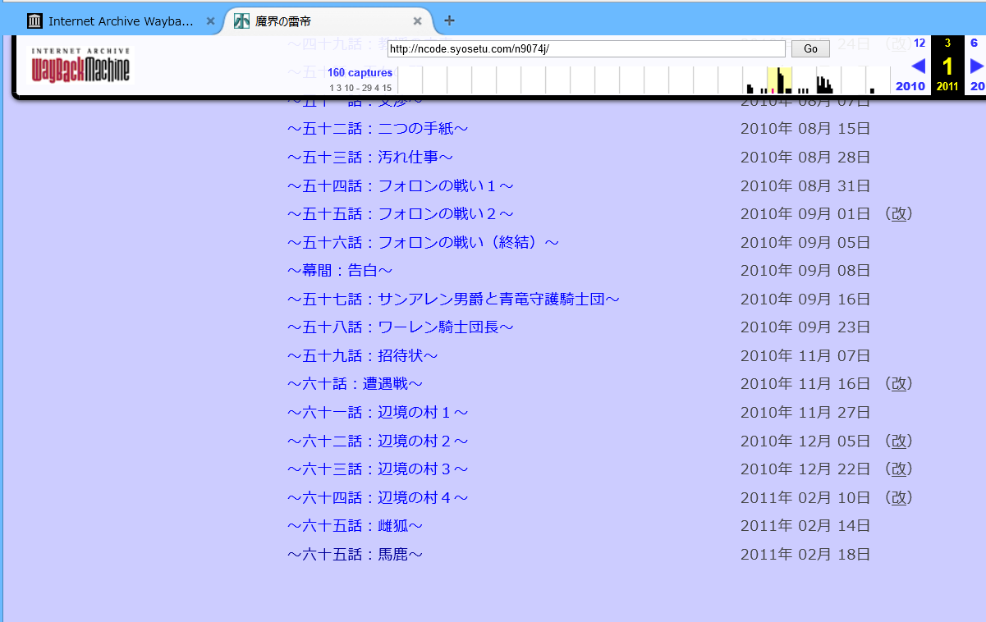Open chapter 六十四話：辺境の村４

378,497
